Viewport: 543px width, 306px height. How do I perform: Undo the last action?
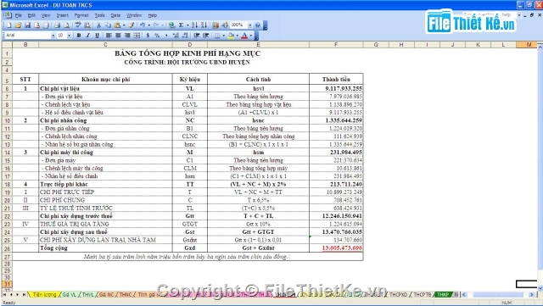point(142,25)
